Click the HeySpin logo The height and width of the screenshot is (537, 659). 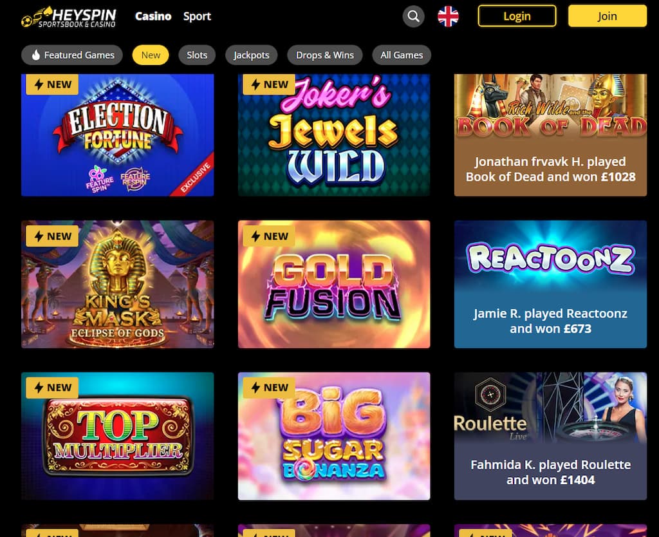click(68, 17)
